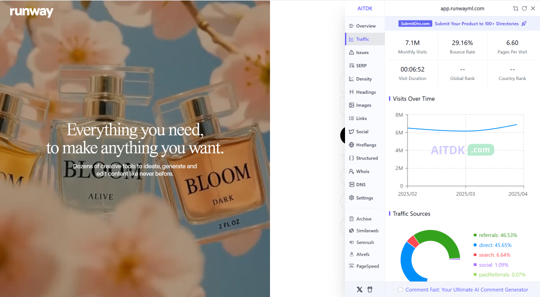Click the SubmitDirs.com badge
540x297 pixels.
(x=415, y=24)
